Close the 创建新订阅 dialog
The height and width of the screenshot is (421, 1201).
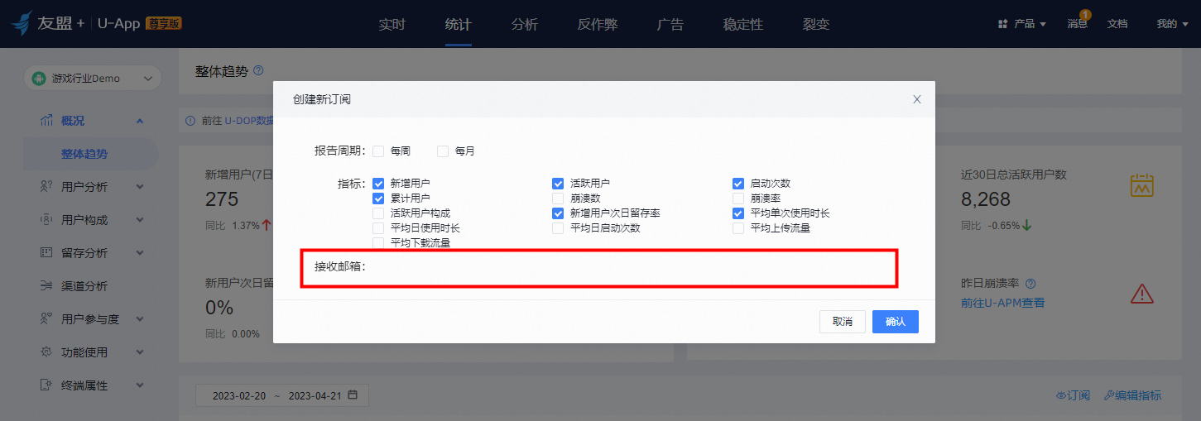pos(917,99)
